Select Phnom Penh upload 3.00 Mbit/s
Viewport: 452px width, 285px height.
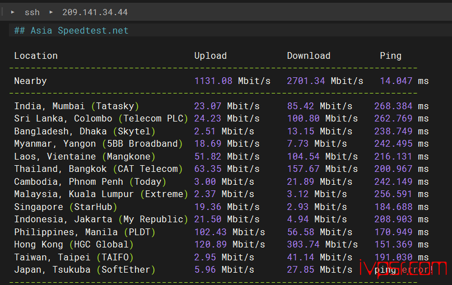(x=224, y=182)
